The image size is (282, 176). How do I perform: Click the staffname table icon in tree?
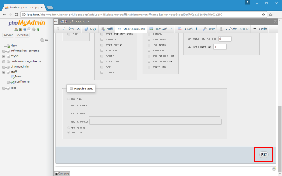12,82
